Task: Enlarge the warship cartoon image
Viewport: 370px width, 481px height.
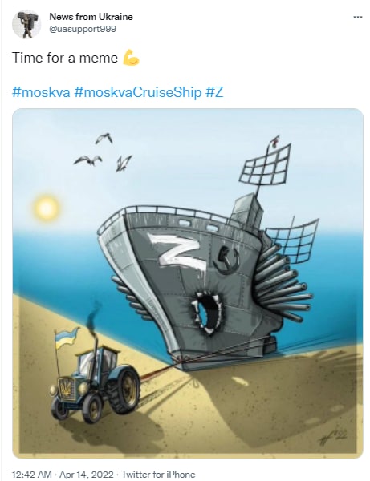Action: click(188, 284)
